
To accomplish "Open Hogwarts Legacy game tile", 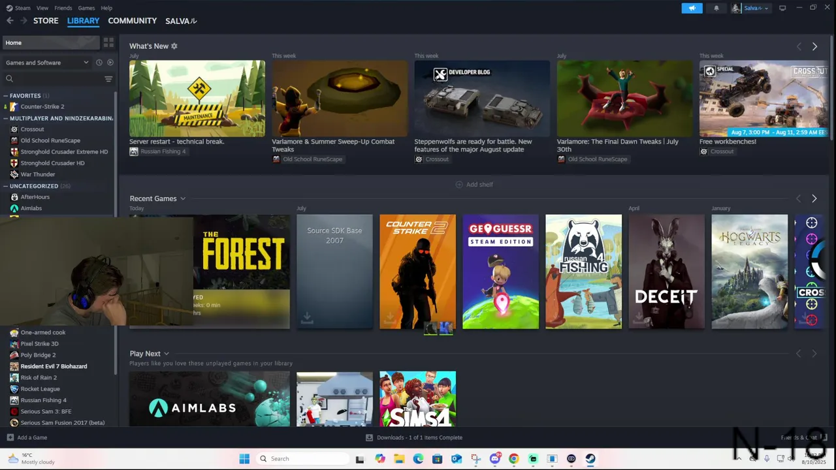I will (749, 272).
